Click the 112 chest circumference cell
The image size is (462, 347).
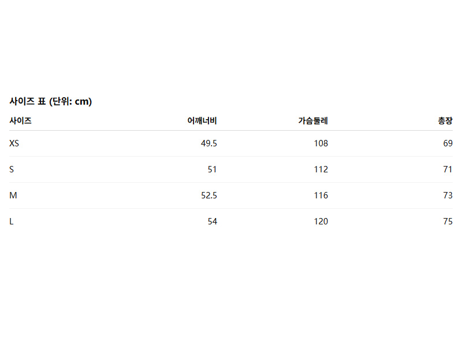point(321,169)
